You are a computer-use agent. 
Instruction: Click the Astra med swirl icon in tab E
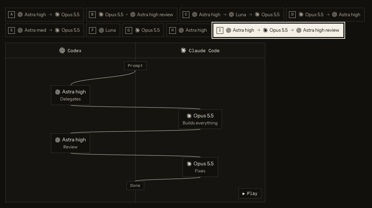point(20,30)
